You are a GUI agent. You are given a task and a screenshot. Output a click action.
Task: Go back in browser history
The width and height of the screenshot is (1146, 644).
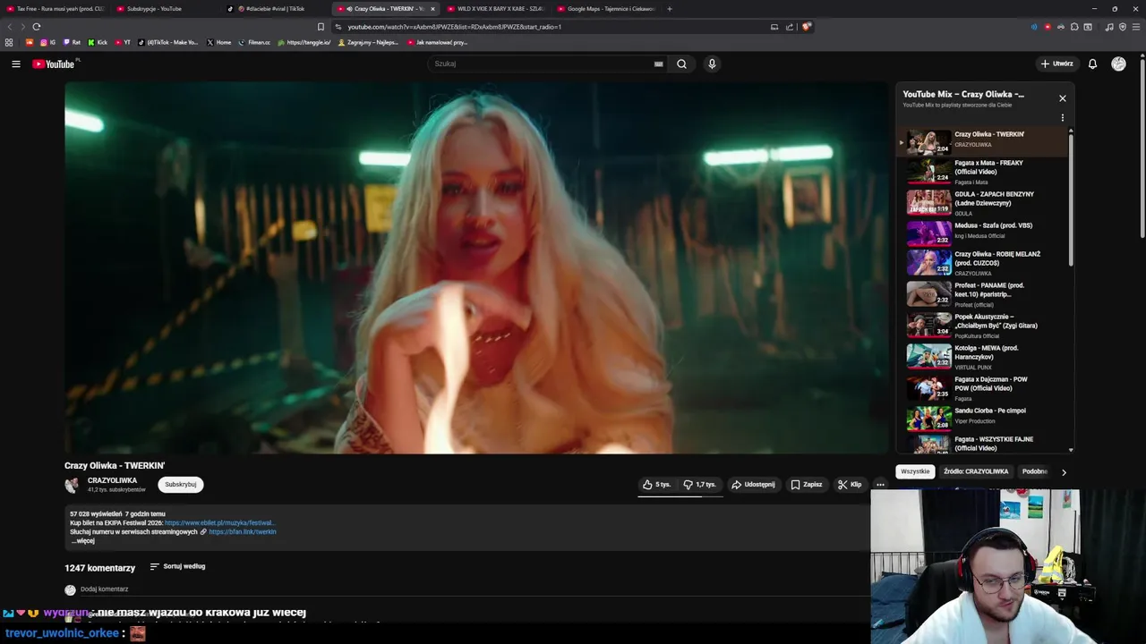tap(10, 27)
